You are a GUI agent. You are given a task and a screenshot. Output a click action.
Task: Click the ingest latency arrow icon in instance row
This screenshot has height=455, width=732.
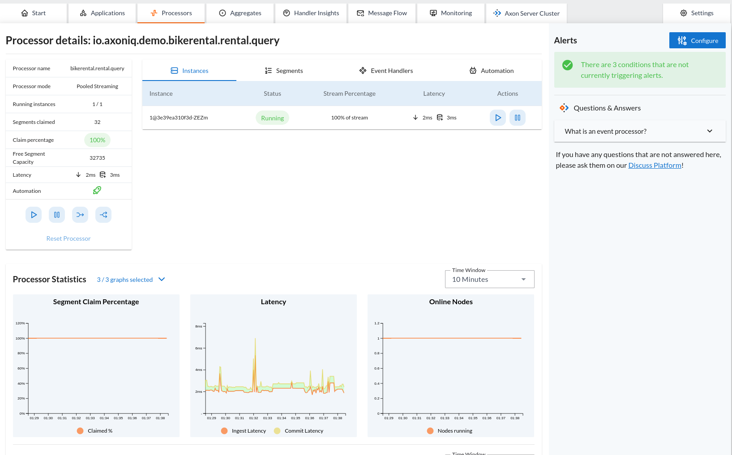[415, 117]
